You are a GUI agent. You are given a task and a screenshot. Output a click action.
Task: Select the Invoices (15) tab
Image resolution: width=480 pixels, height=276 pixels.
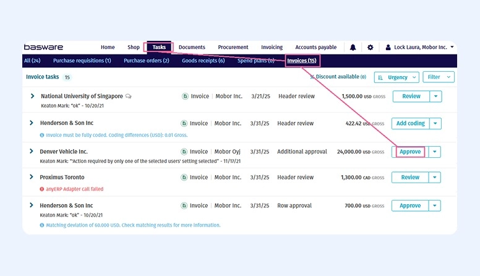302,61
